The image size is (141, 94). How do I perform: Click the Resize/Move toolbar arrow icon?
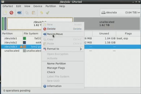pyautogui.click(x=19, y=13)
